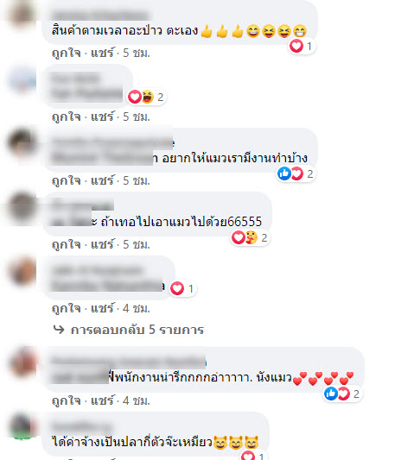Share (แชร์) the first comment

pyautogui.click(x=102, y=54)
